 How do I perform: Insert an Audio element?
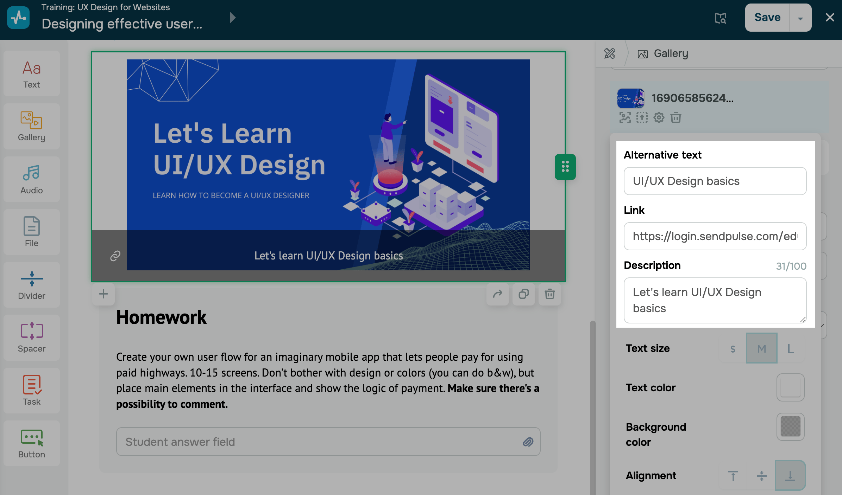point(32,180)
